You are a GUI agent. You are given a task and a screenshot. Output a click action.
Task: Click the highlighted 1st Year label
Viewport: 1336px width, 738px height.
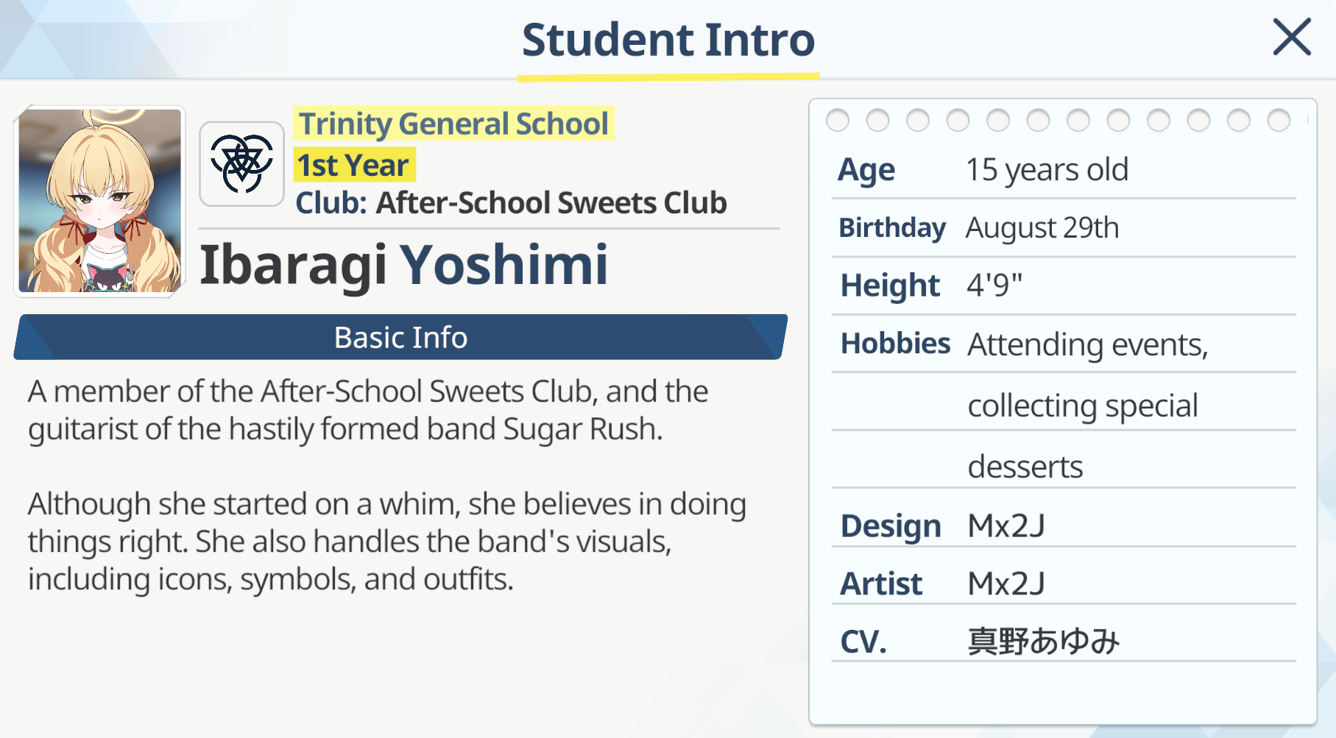click(353, 165)
